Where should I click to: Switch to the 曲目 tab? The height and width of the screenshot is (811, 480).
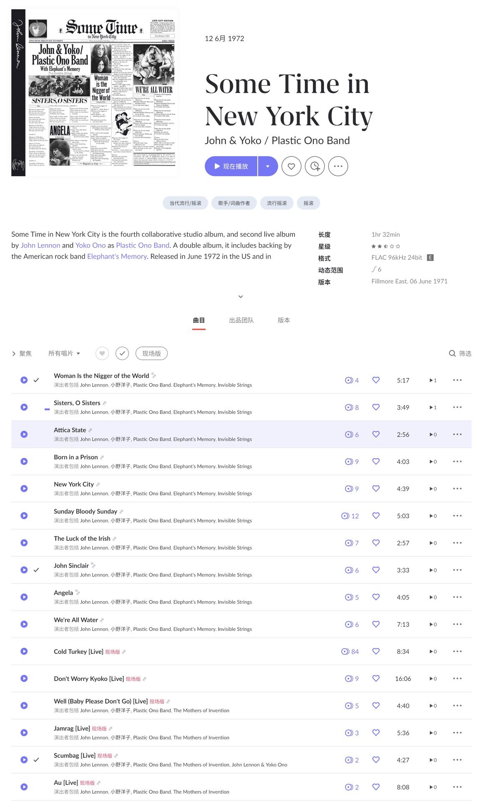pos(199,320)
